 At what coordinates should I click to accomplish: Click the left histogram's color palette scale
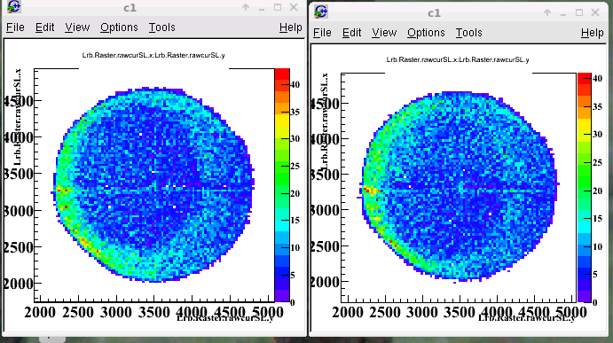tap(282, 185)
